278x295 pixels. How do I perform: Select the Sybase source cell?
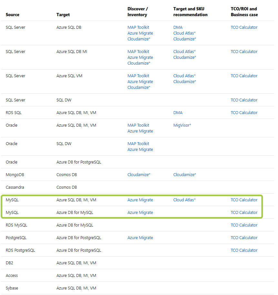12,288
